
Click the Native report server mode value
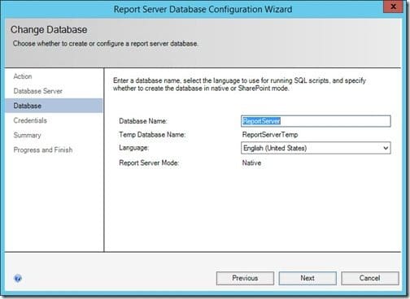251,163
